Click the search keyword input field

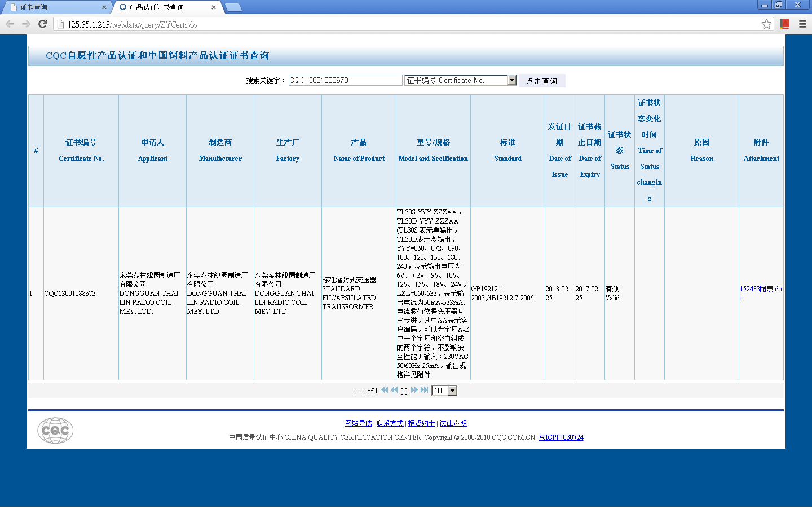pos(346,80)
